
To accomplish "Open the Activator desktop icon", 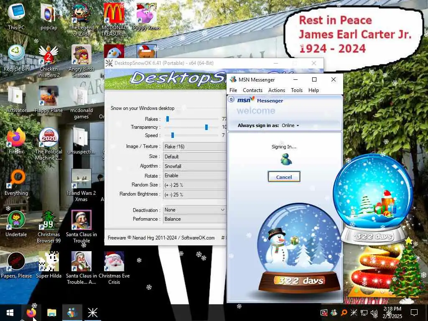I will [x=16, y=99].
